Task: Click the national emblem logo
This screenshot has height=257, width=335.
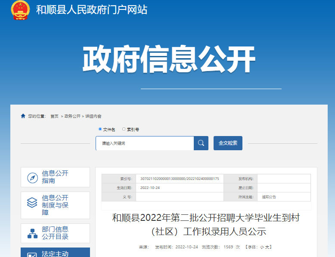Action: pos(20,10)
